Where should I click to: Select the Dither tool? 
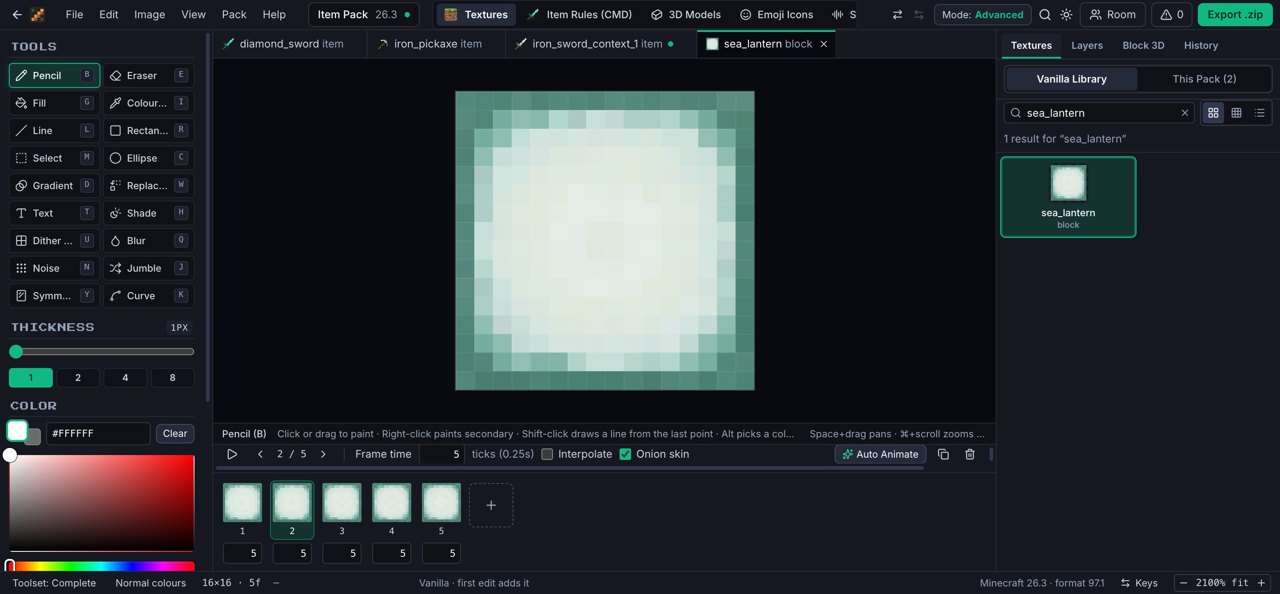click(54, 240)
